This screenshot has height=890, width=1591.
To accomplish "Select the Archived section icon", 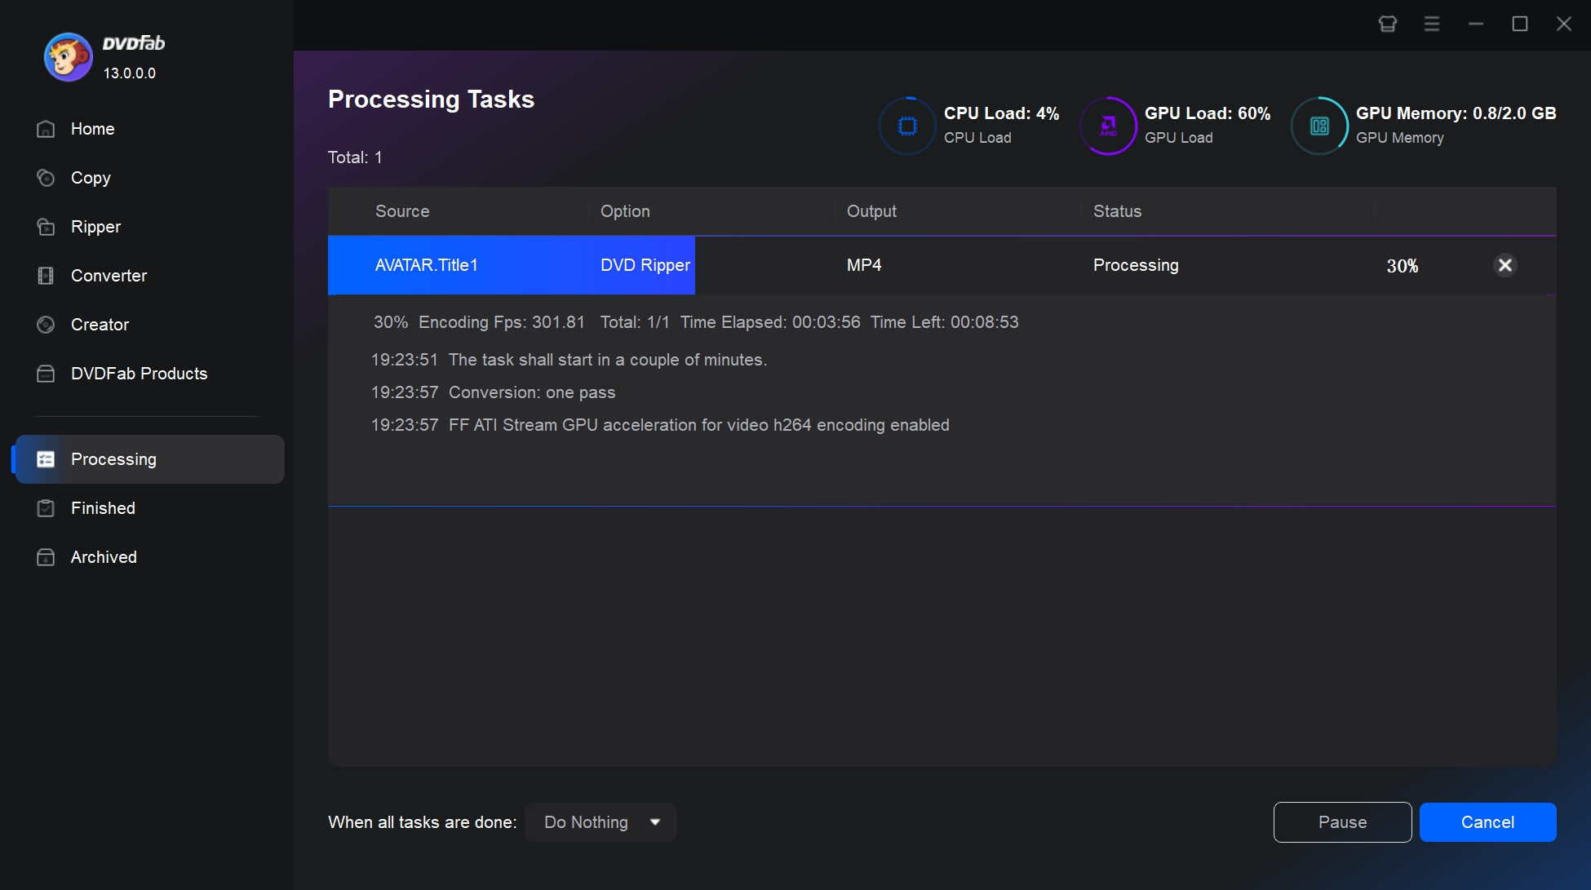I will click(45, 557).
